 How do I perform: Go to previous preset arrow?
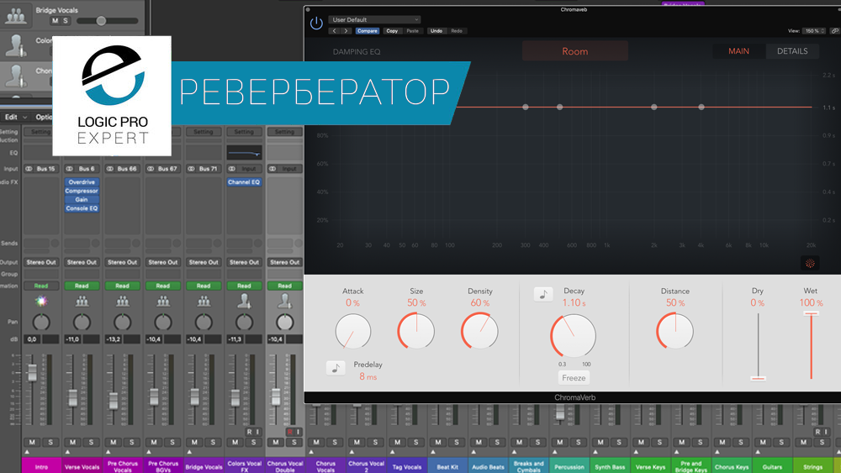(334, 31)
